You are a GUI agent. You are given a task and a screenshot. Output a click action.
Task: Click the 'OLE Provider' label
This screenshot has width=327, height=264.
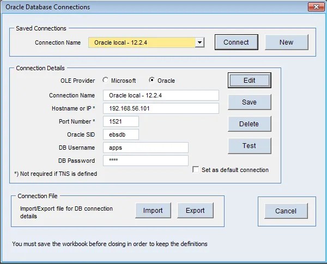[77, 81]
